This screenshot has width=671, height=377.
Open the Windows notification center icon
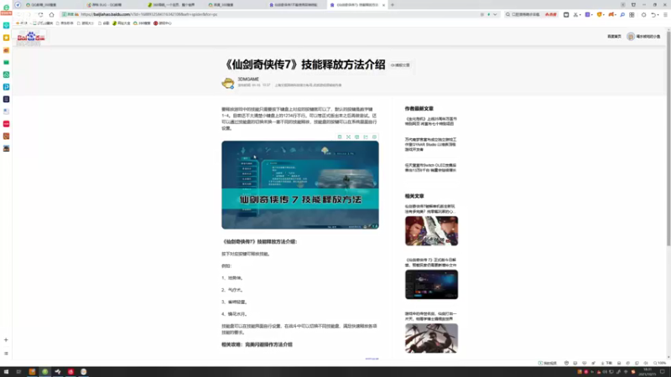[x=663, y=372]
